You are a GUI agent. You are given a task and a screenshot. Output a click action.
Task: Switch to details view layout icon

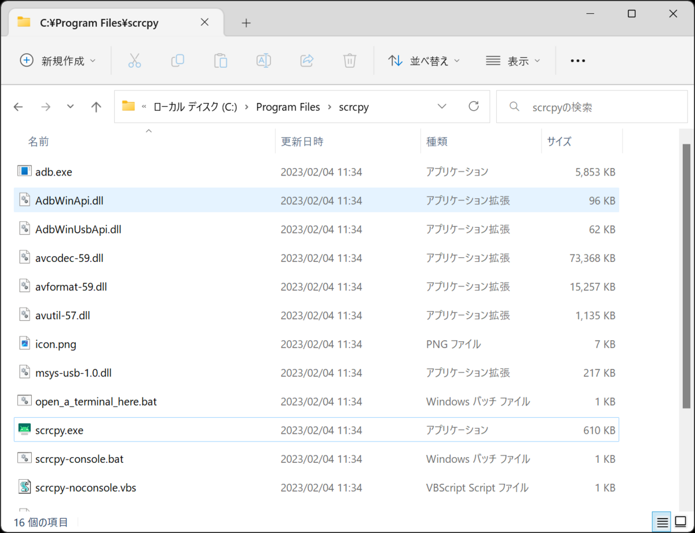pos(663,522)
